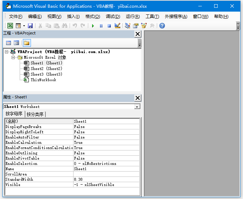Open the Insert UserForm dropdown arrow
The width and height of the screenshot is (243, 199).
(x=24, y=26)
